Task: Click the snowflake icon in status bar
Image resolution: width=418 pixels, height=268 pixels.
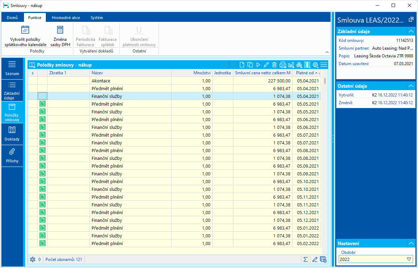Action: (x=32, y=260)
